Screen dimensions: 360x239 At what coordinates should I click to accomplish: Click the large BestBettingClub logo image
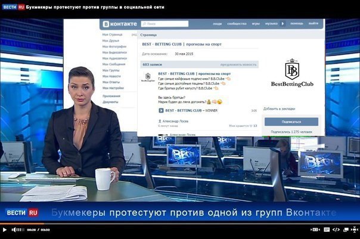point(292,73)
